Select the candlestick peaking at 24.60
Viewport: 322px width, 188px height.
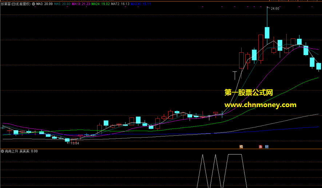(267, 26)
